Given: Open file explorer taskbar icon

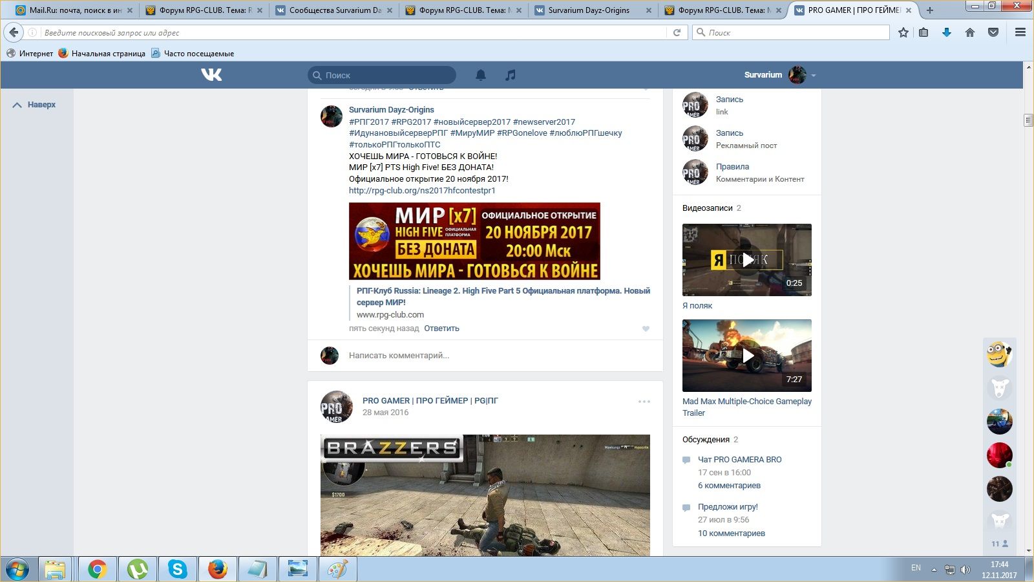Looking at the screenshot, I should (56, 570).
